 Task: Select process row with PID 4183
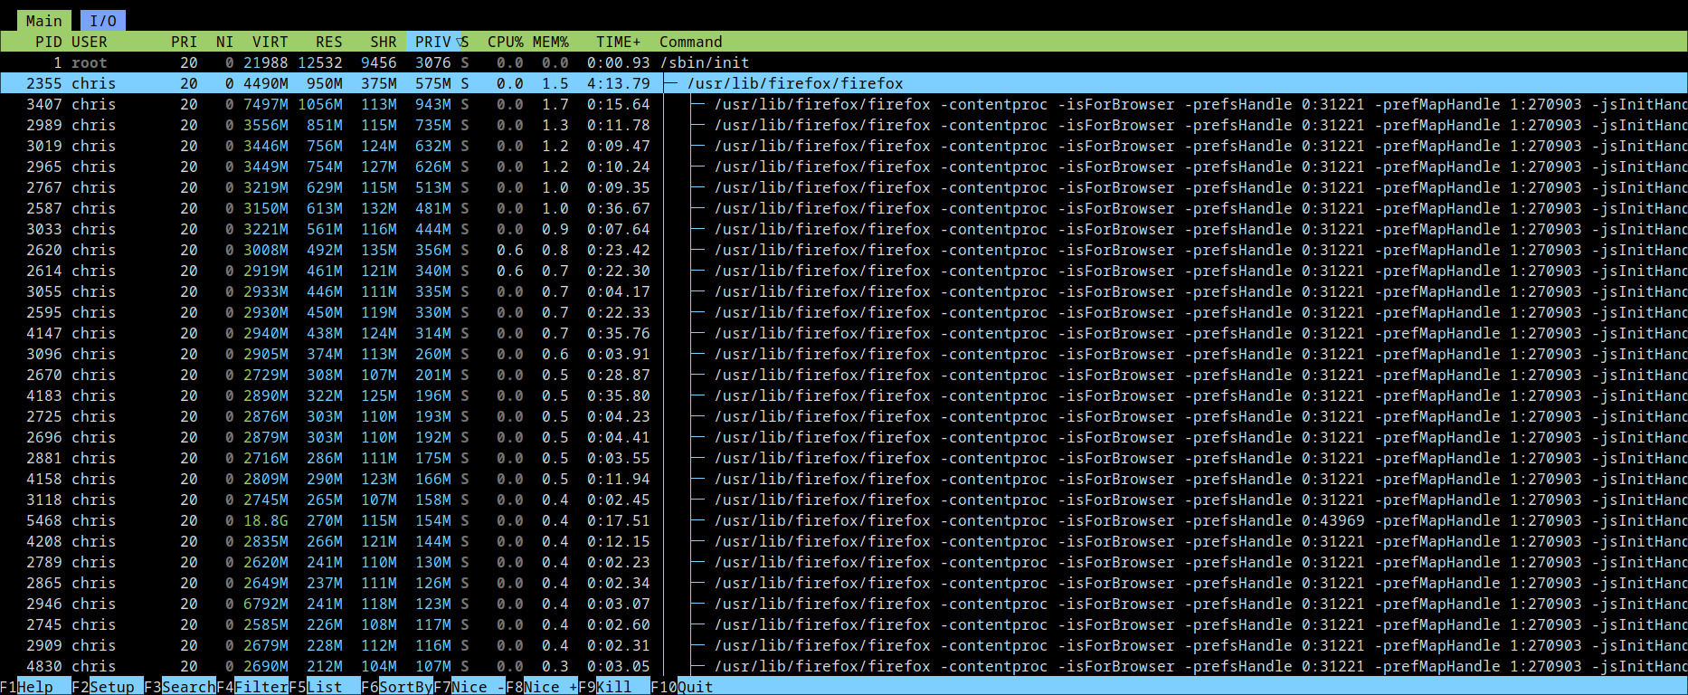tap(843, 395)
